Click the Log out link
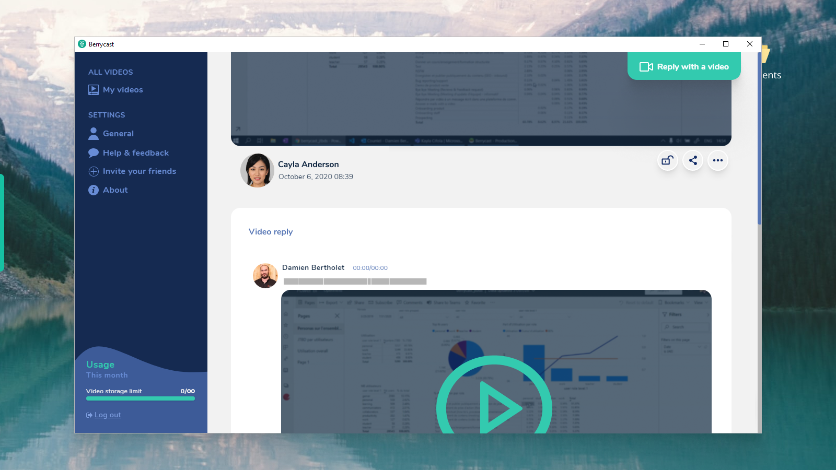Image resolution: width=836 pixels, height=470 pixels. [108, 415]
